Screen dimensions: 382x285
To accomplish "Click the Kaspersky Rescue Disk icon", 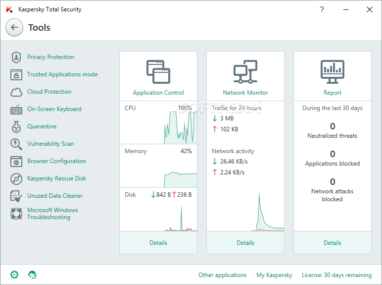I will 16,179.
